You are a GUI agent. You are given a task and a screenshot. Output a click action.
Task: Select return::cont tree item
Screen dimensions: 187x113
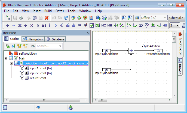click(38, 78)
